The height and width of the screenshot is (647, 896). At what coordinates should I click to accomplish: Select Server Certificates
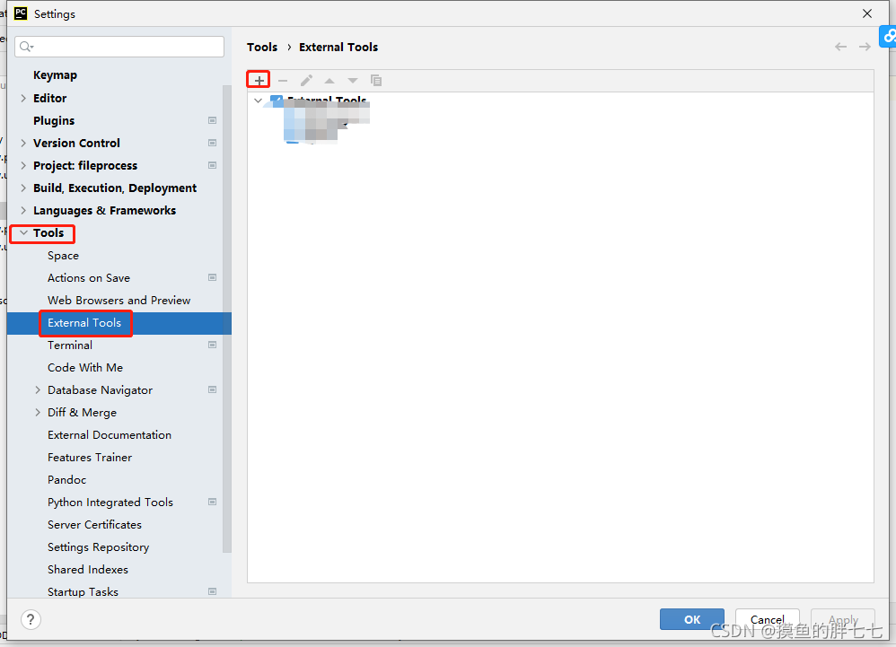click(x=94, y=525)
